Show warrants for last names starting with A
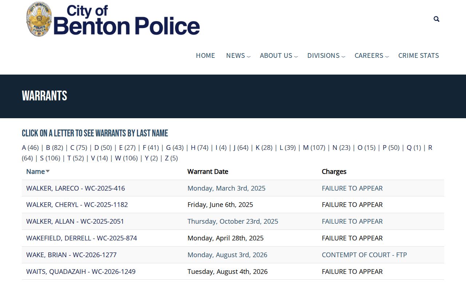This screenshot has width=466, height=291. [24, 148]
